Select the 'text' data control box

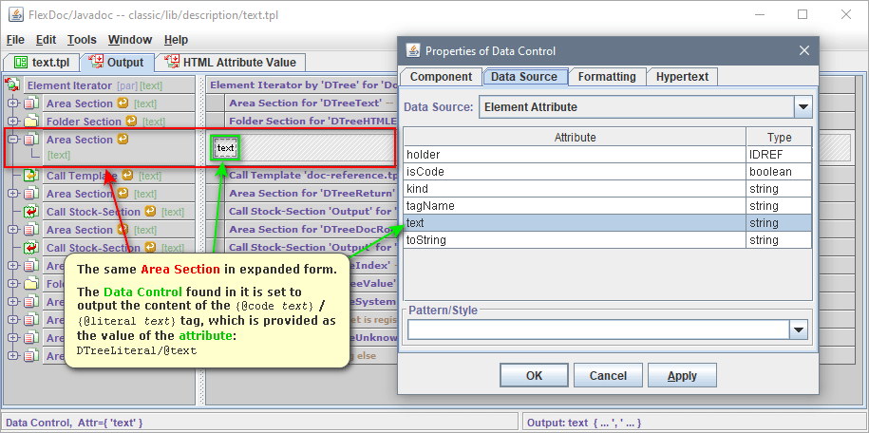coord(226,147)
